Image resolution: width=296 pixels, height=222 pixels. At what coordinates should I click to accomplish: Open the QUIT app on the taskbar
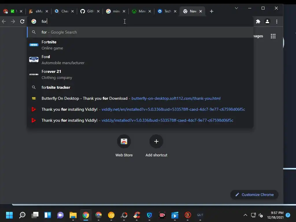(200, 215)
